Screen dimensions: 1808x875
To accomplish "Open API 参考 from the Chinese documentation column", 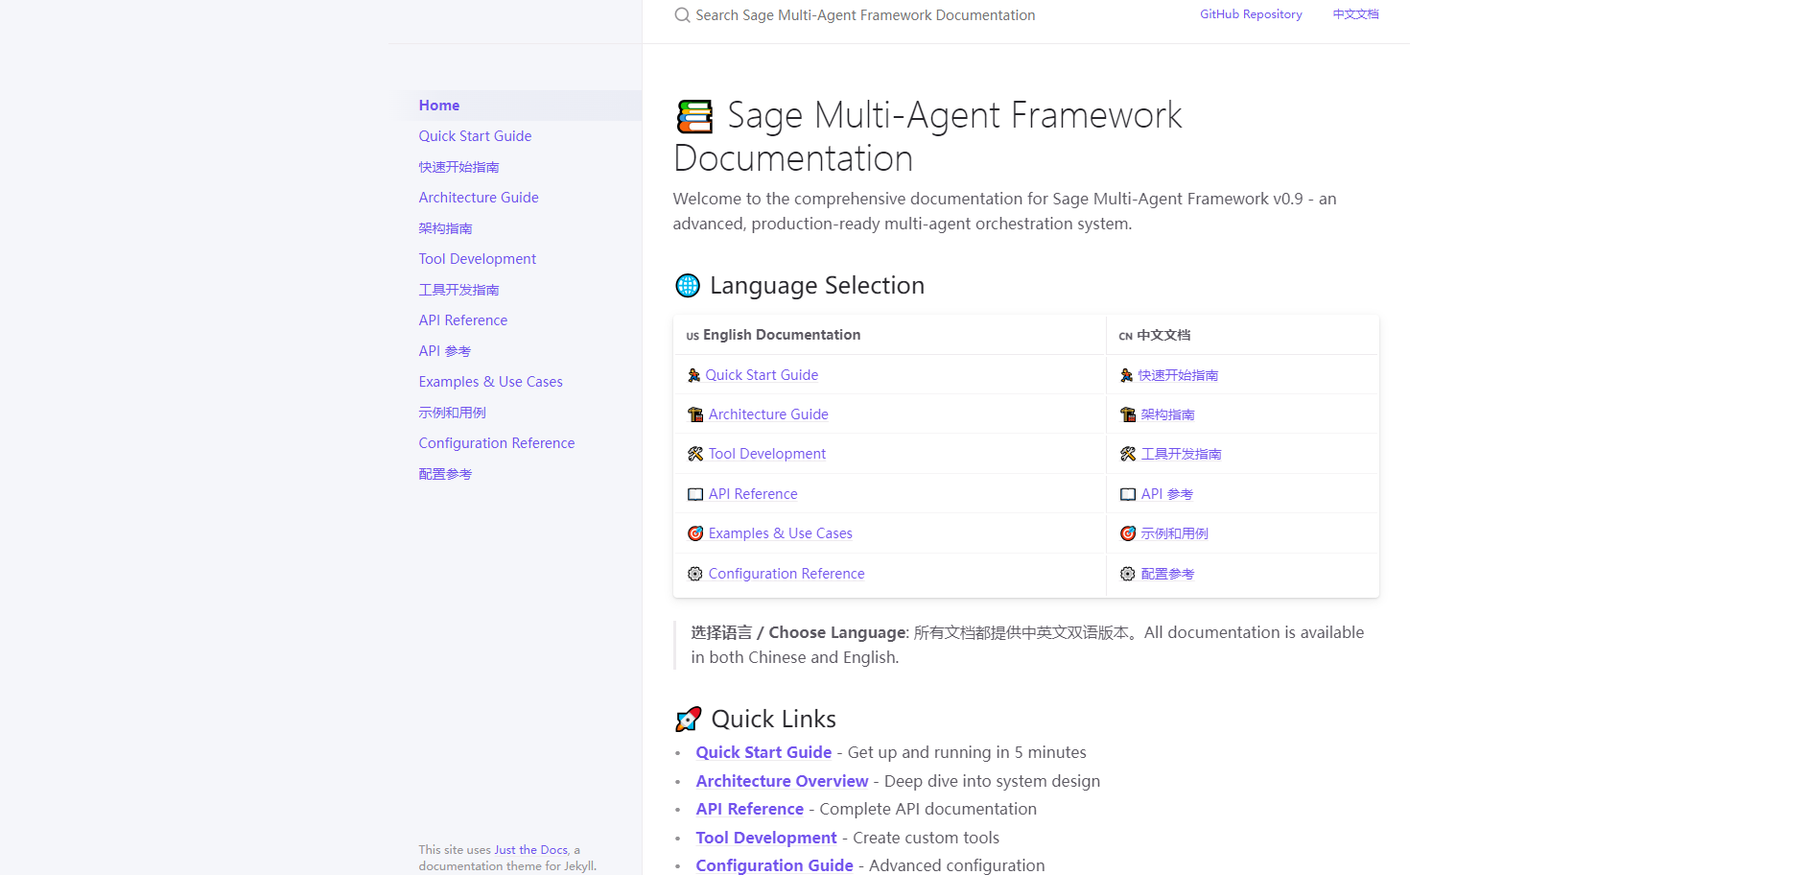I will click(1166, 493).
